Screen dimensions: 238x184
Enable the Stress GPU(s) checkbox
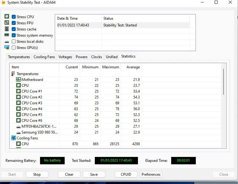click(x=14, y=47)
